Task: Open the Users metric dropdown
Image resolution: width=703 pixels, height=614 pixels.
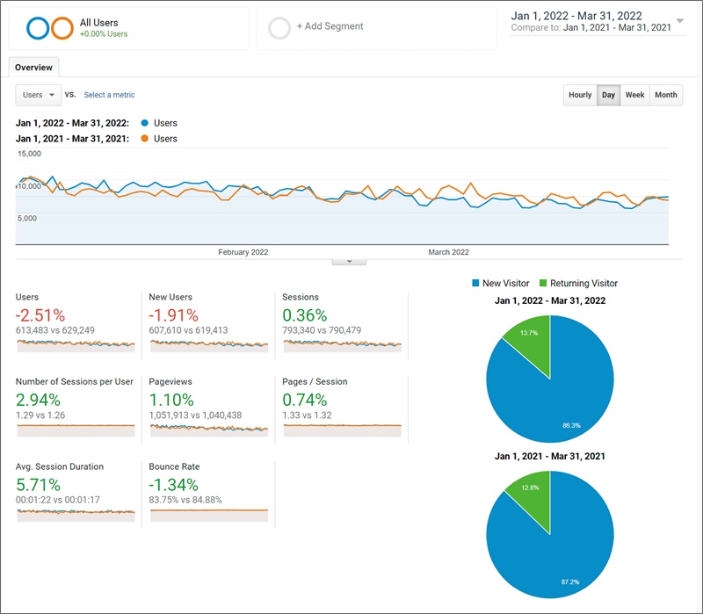Action: pyautogui.click(x=38, y=95)
